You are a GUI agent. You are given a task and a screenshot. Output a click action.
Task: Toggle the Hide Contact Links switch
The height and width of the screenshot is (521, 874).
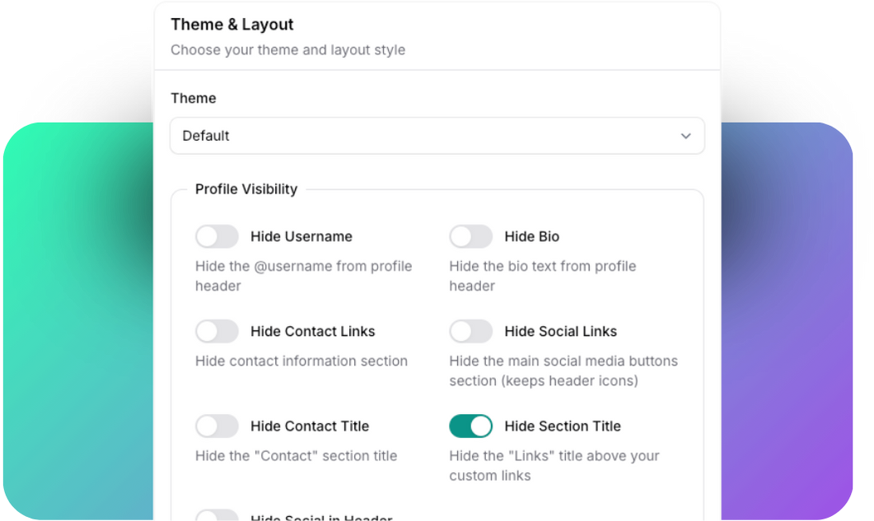point(217,332)
